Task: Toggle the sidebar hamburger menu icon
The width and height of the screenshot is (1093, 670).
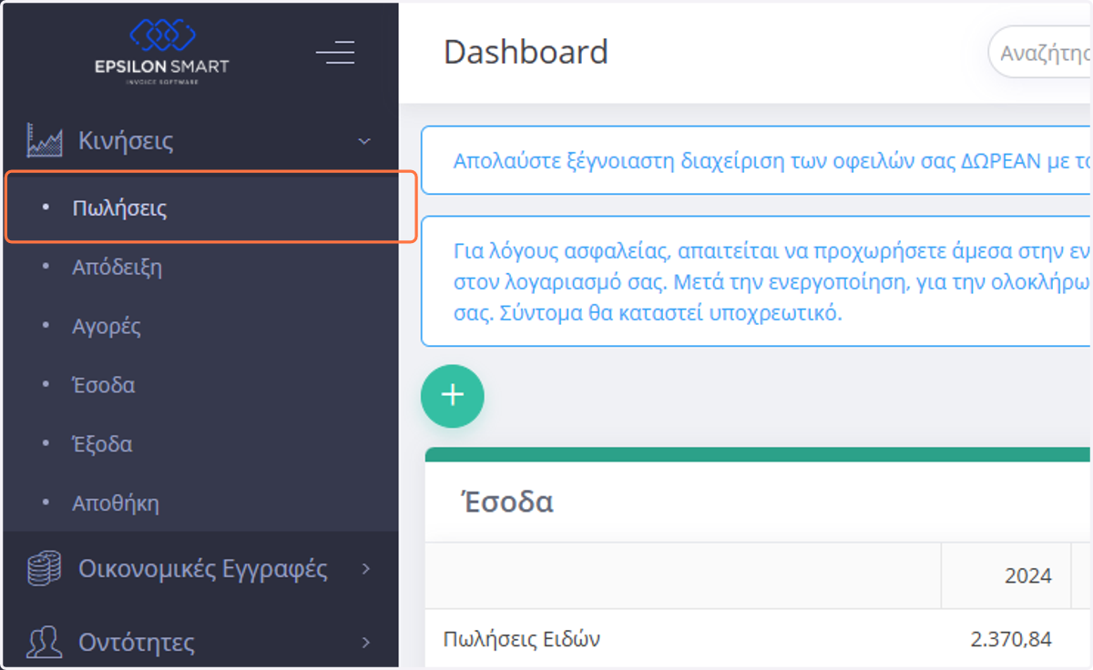Action: [x=335, y=53]
